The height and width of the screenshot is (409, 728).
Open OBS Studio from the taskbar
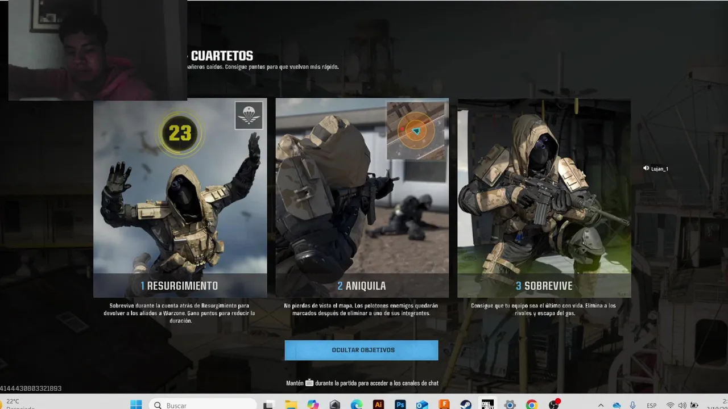[554, 404]
